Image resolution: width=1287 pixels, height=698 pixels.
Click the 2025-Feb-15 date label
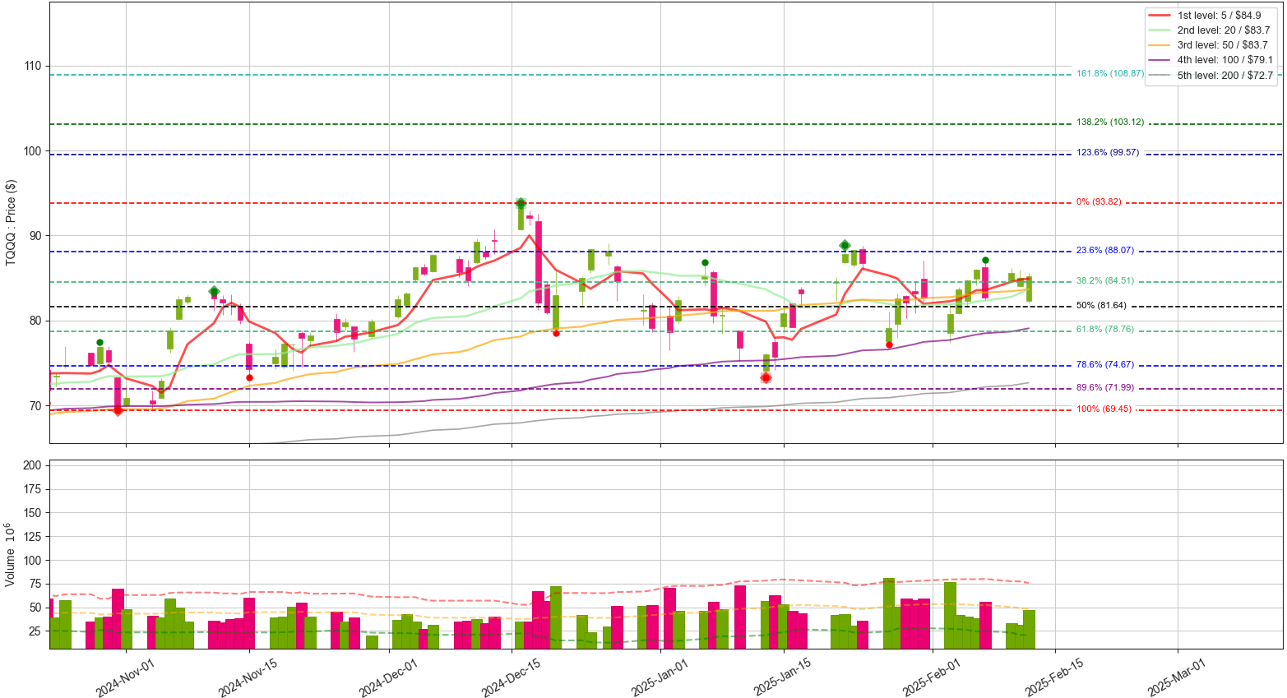[1054, 677]
